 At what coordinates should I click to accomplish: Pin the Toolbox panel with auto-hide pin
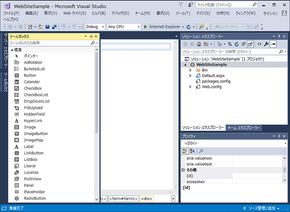pyautogui.click(x=91, y=36)
